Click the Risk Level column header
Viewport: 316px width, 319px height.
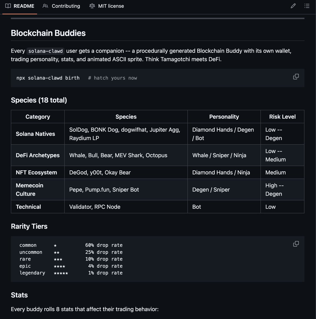[282, 117]
